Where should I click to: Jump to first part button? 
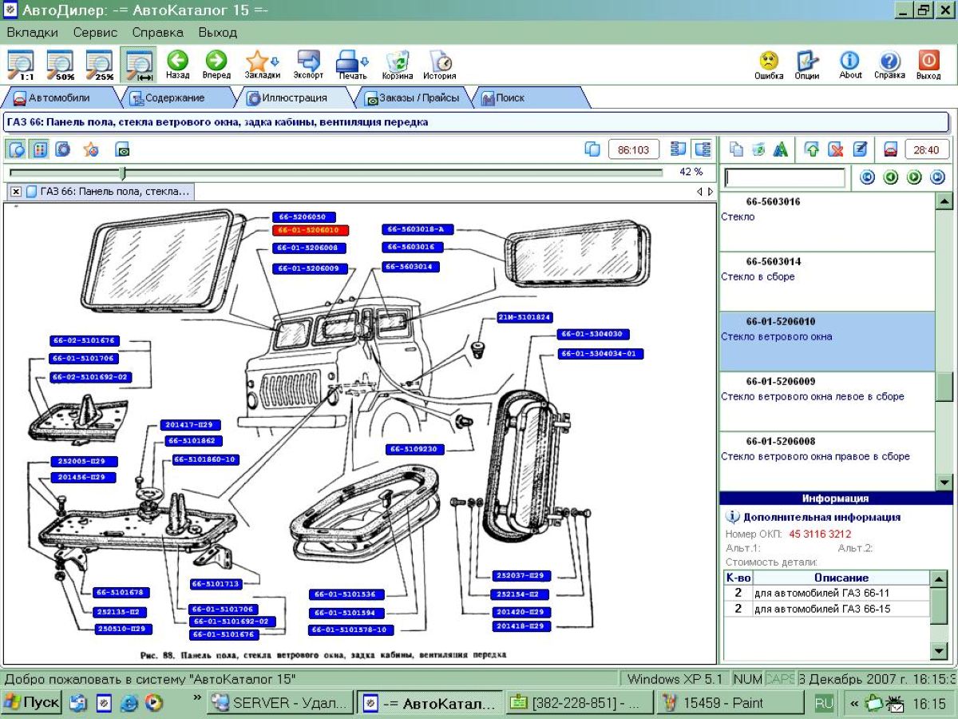pyautogui.click(x=868, y=177)
